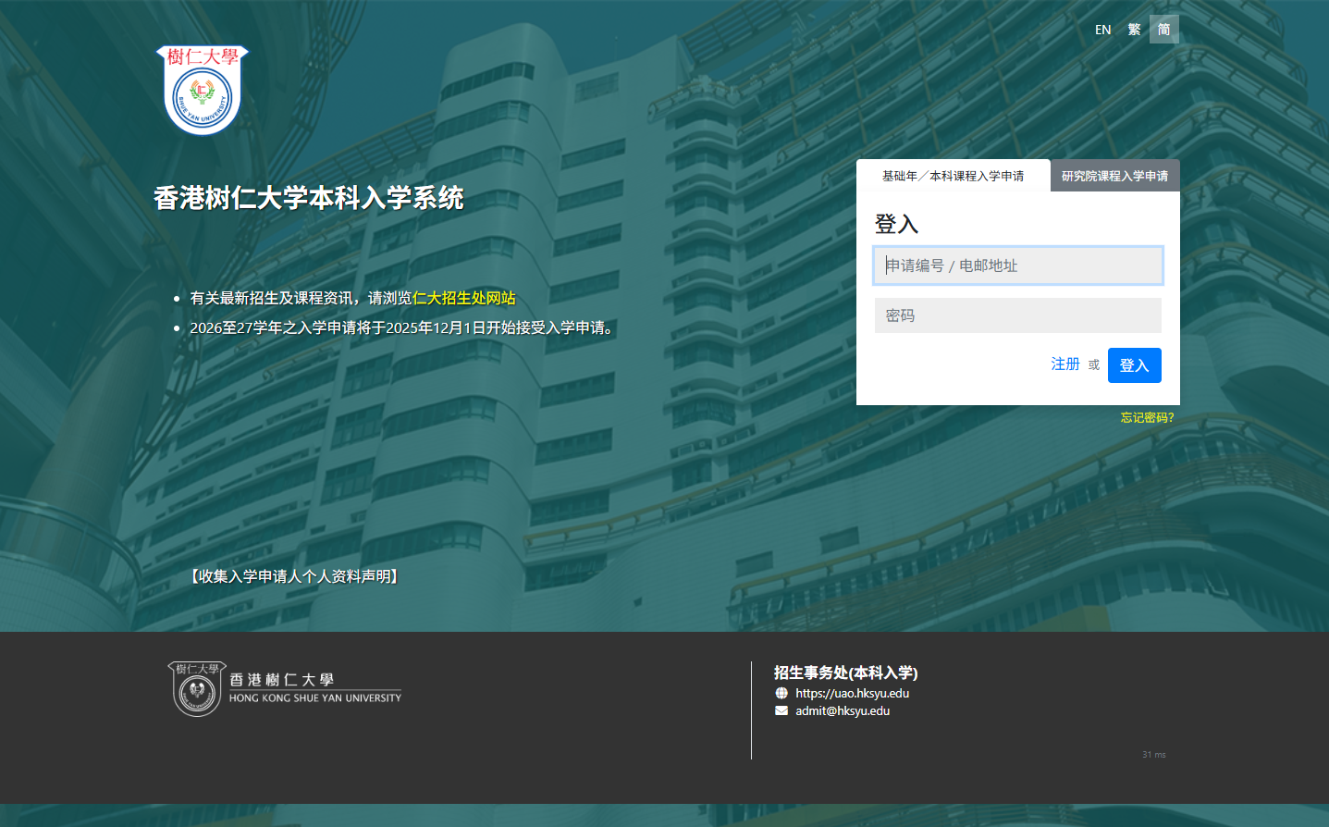1329x827 pixels.
Task: Select the 简 language option
Action: point(1163,29)
